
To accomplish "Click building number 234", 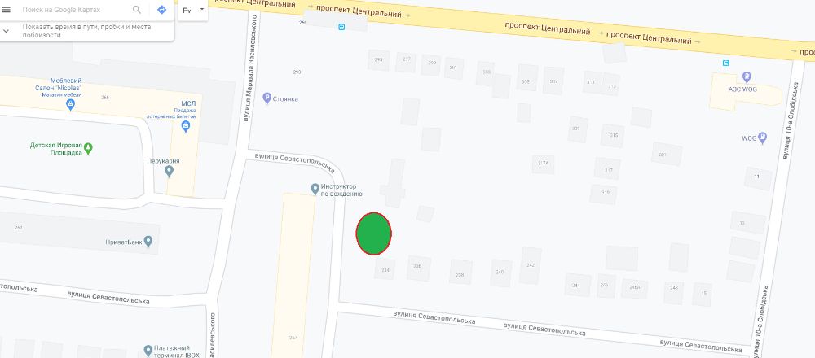I will [x=385, y=270].
